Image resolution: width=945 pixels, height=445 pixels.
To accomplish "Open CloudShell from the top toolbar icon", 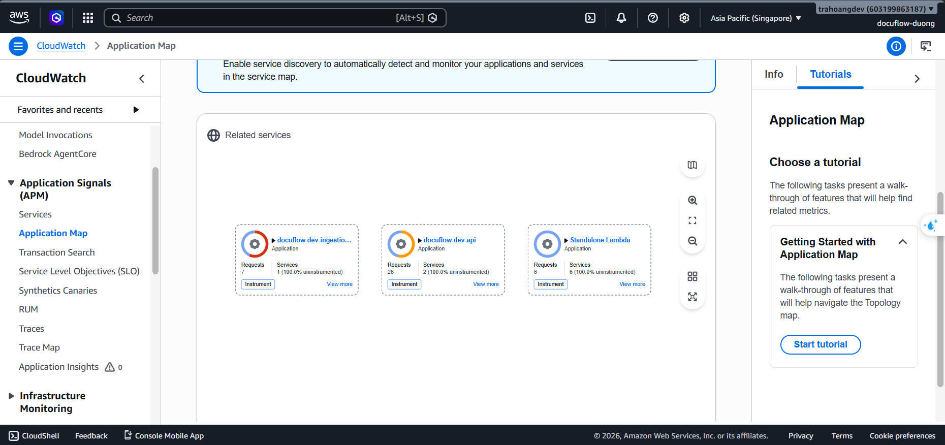I will (x=590, y=18).
